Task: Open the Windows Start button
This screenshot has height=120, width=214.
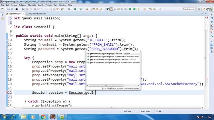Action: tap(4, 117)
